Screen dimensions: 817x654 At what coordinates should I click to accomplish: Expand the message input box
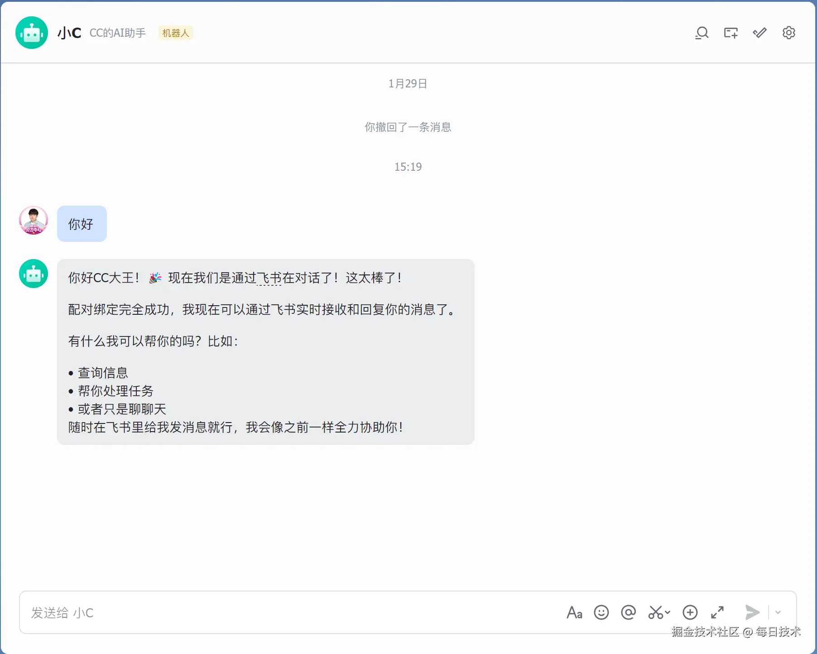coord(717,612)
